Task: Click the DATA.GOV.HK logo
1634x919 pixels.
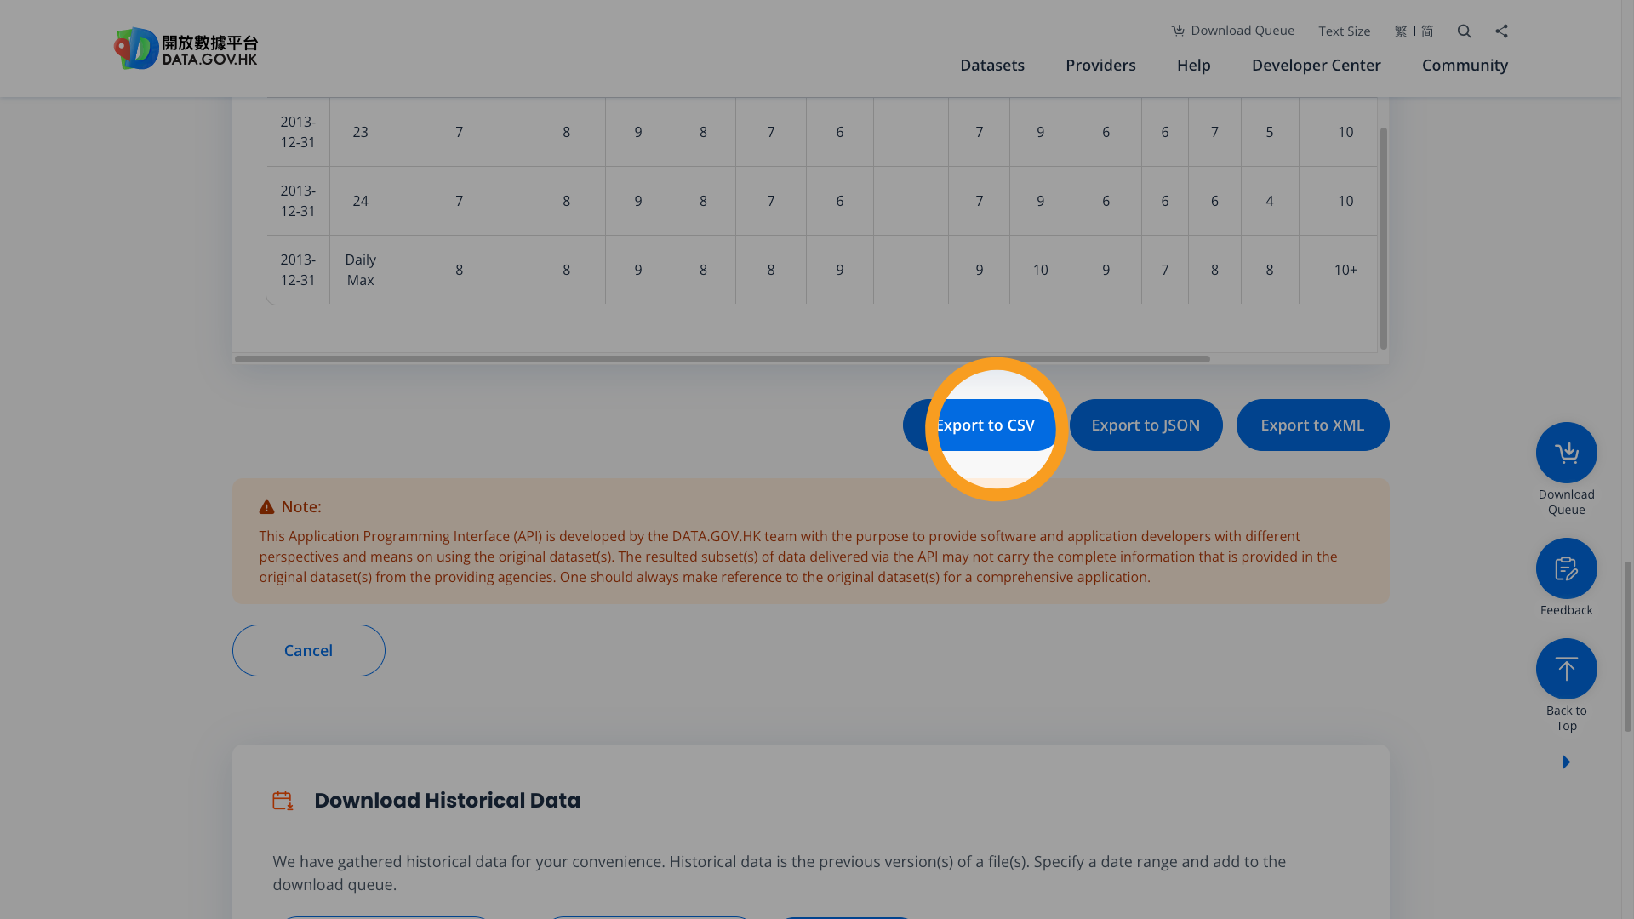Action: (185, 48)
